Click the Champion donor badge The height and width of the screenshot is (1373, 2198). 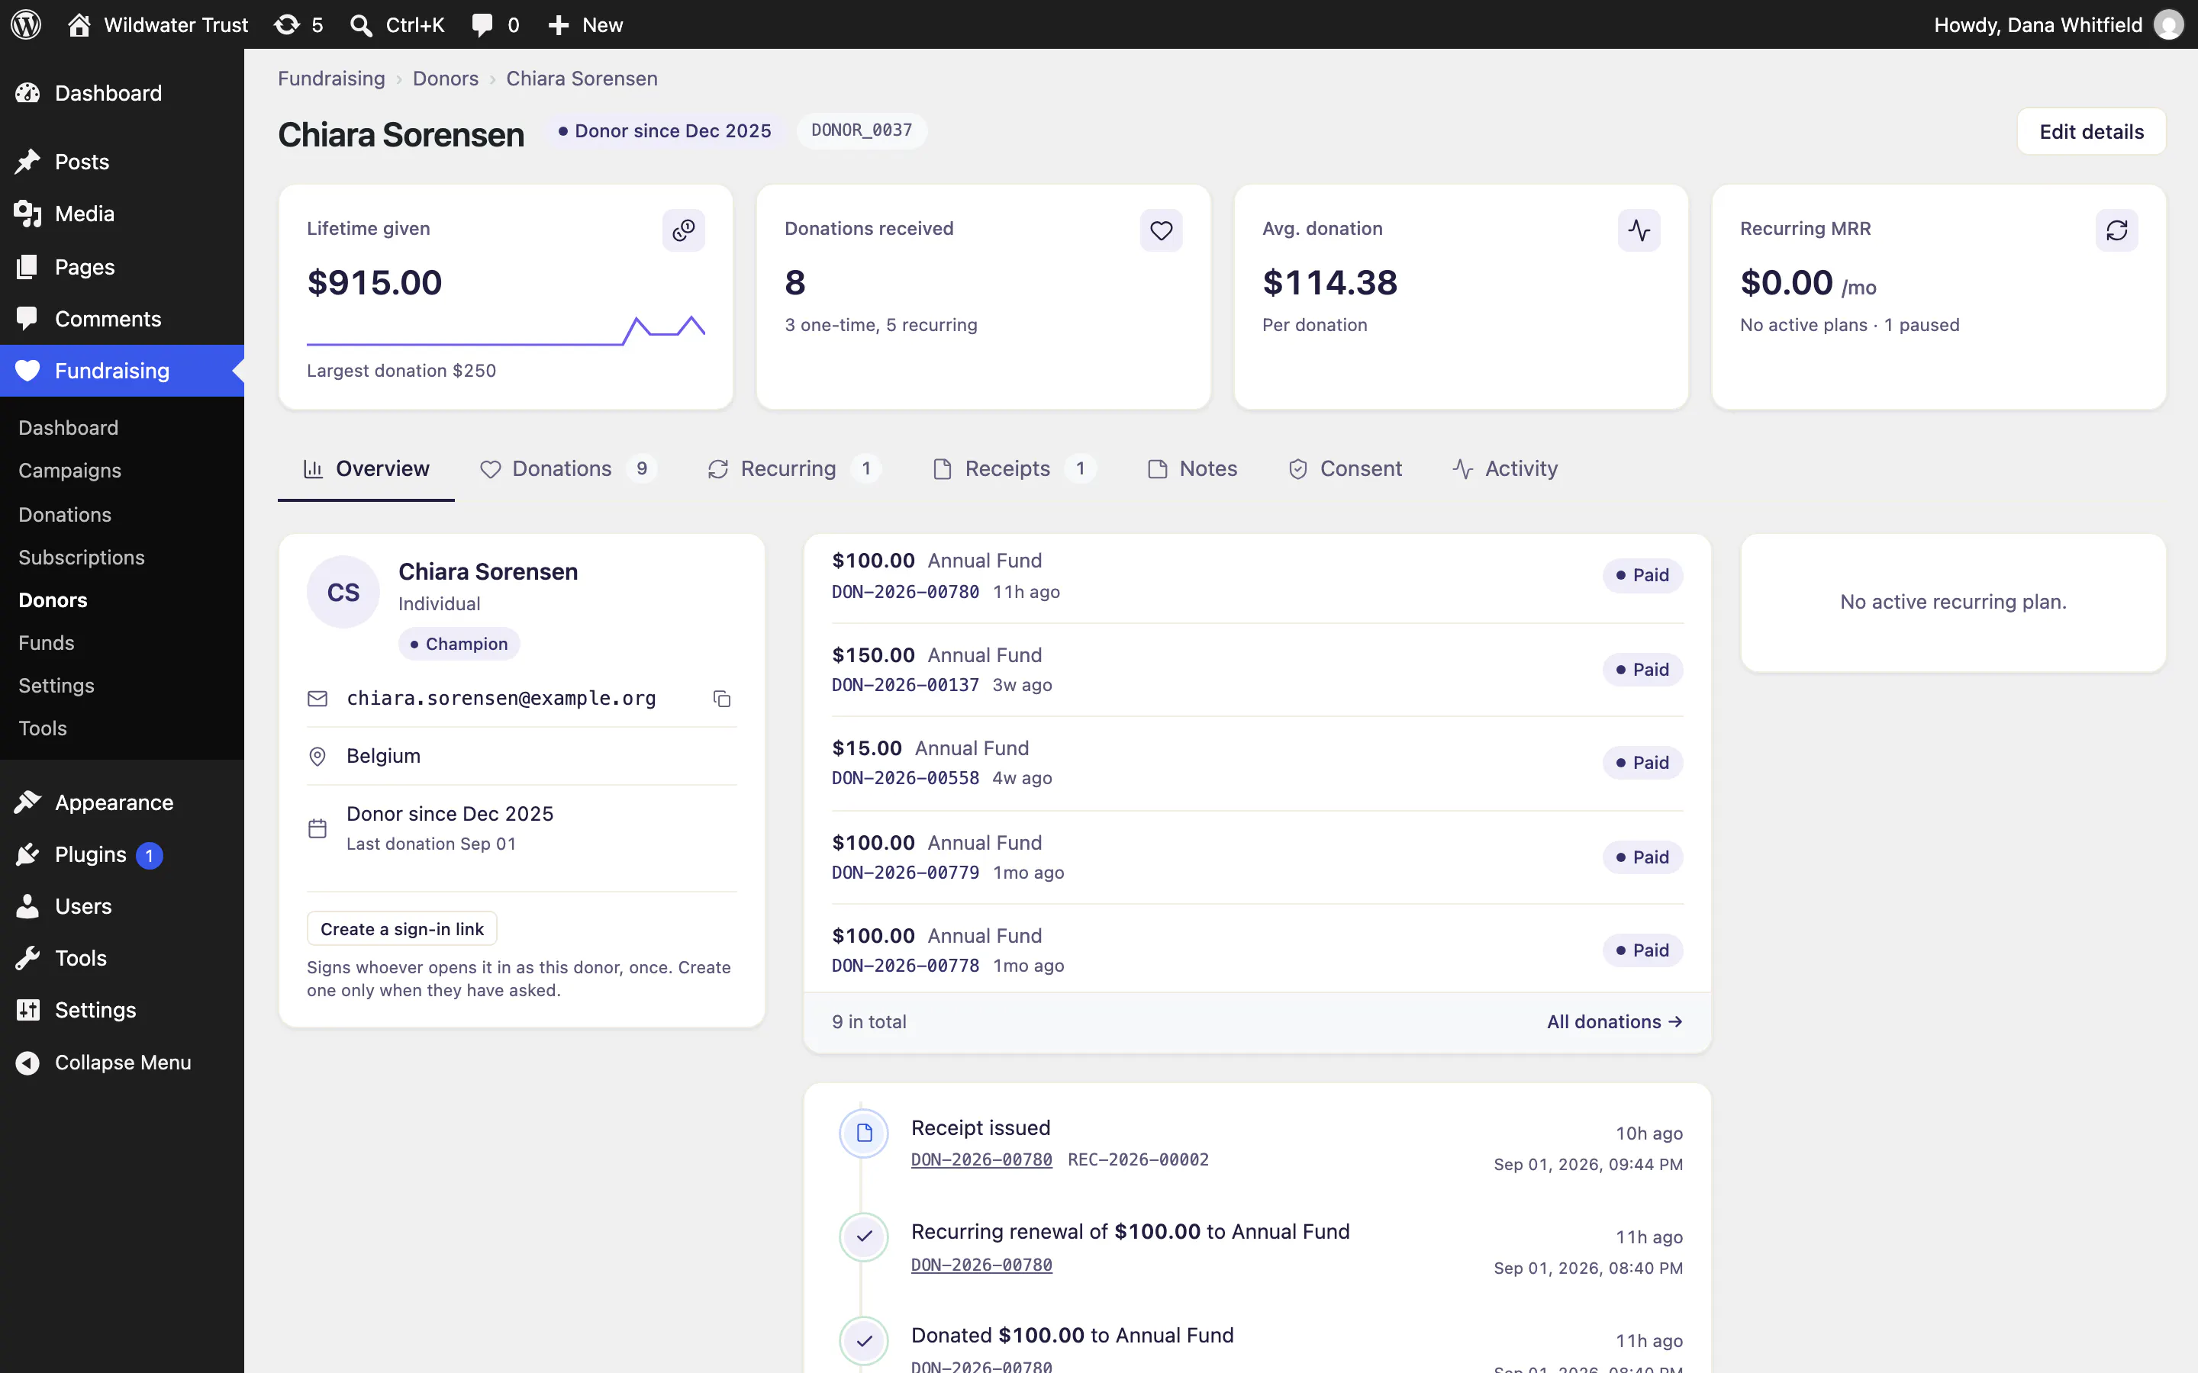(459, 644)
